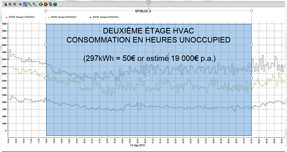Click the blue globe icon

coord(55,4)
